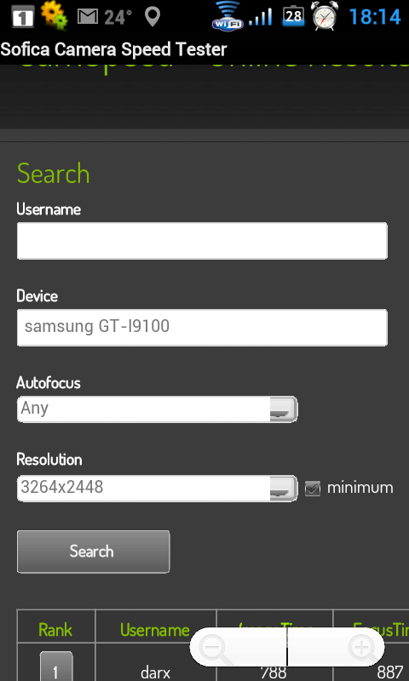The width and height of the screenshot is (409, 681).
Task: Tap the signal strength bars icon
Action: pyautogui.click(x=261, y=17)
